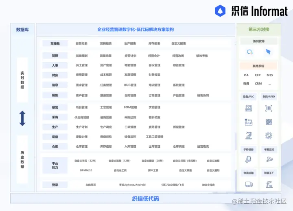Image resolution: width=293 pixels, height=211 pixels.
Task: Click the 第三方对接 panel title
Action: pos(259,30)
